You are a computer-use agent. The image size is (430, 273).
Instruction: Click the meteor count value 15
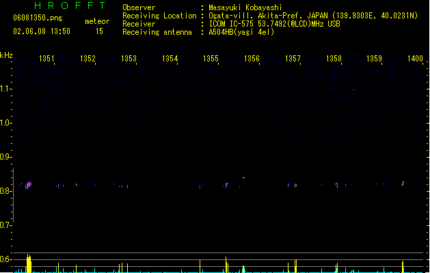[99, 31]
